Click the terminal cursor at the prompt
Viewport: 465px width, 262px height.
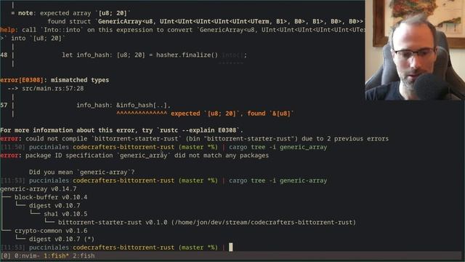(231, 247)
